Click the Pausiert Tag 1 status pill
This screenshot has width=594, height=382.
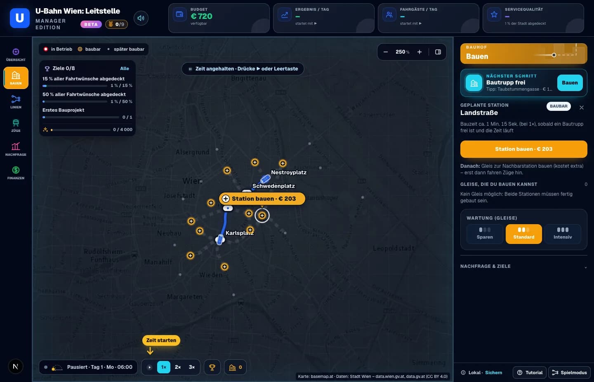pyautogui.click(x=88, y=367)
